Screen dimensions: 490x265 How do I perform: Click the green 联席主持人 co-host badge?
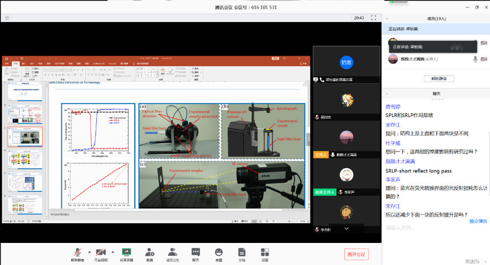click(324, 192)
